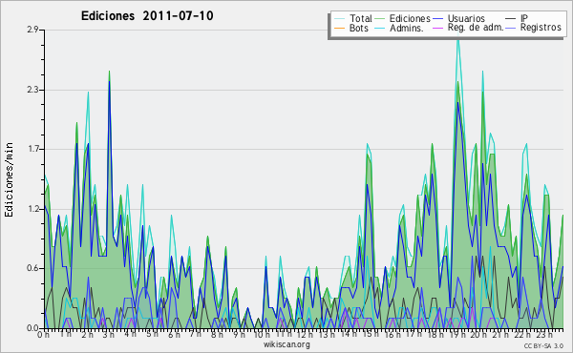The width and height of the screenshot is (573, 353).
Task: Click the y-axis value 0.0
Action: click(x=32, y=328)
